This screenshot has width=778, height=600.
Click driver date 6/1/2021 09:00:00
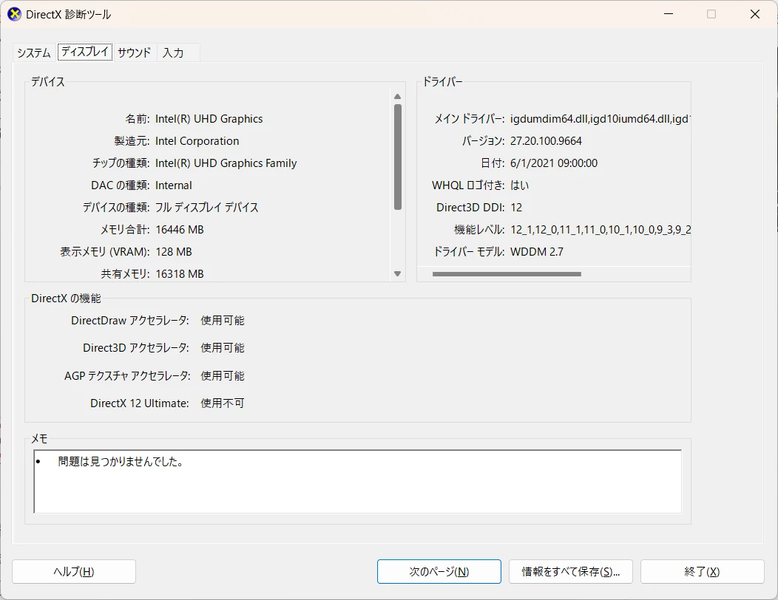coord(554,163)
